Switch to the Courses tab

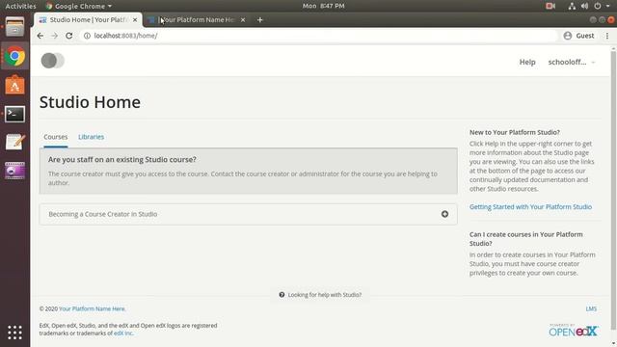pyautogui.click(x=56, y=137)
